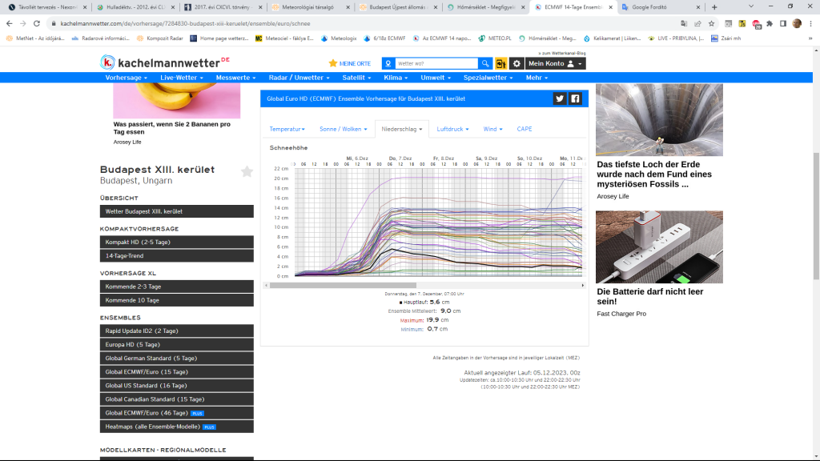Click the yellow login icon beside search
The height and width of the screenshot is (461, 820).
(x=501, y=63)
